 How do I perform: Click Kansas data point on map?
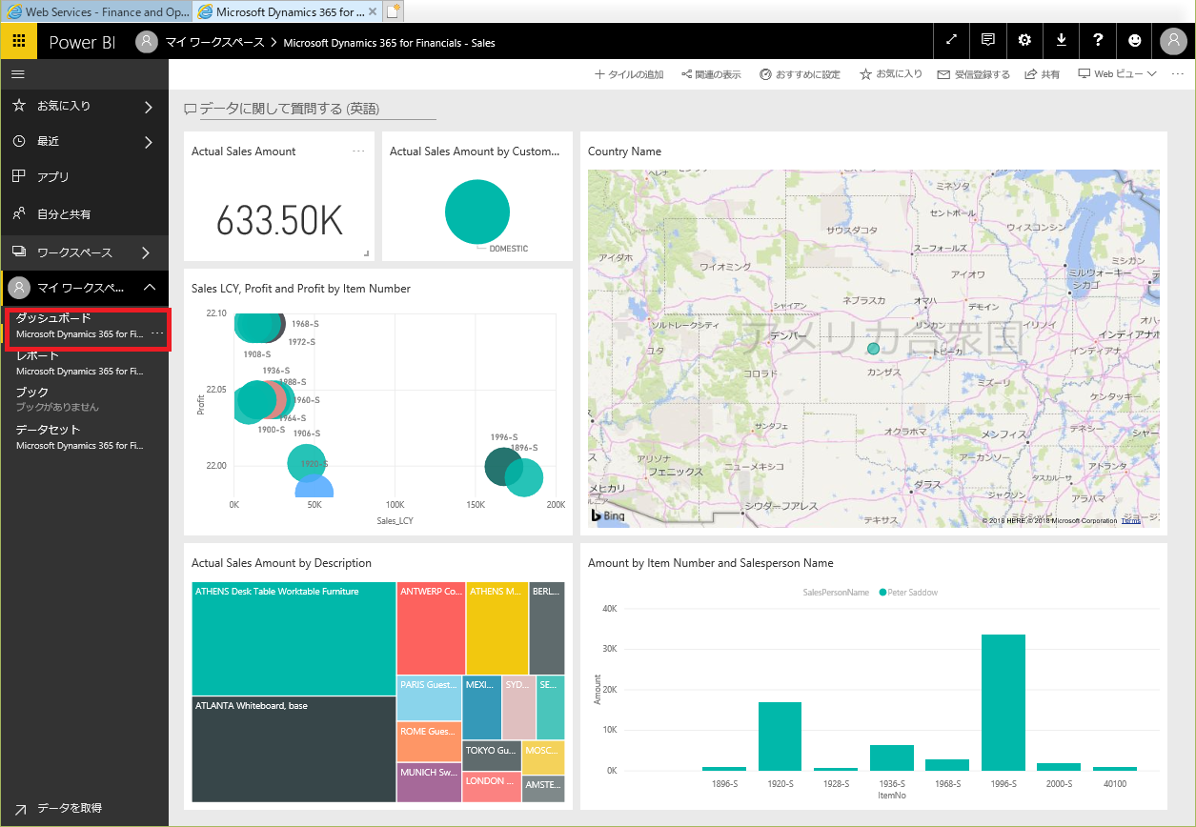873,350
